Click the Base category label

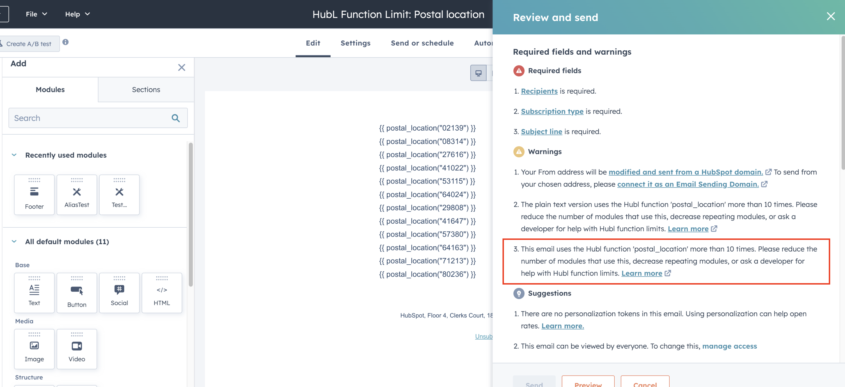[x=22, y=265]
